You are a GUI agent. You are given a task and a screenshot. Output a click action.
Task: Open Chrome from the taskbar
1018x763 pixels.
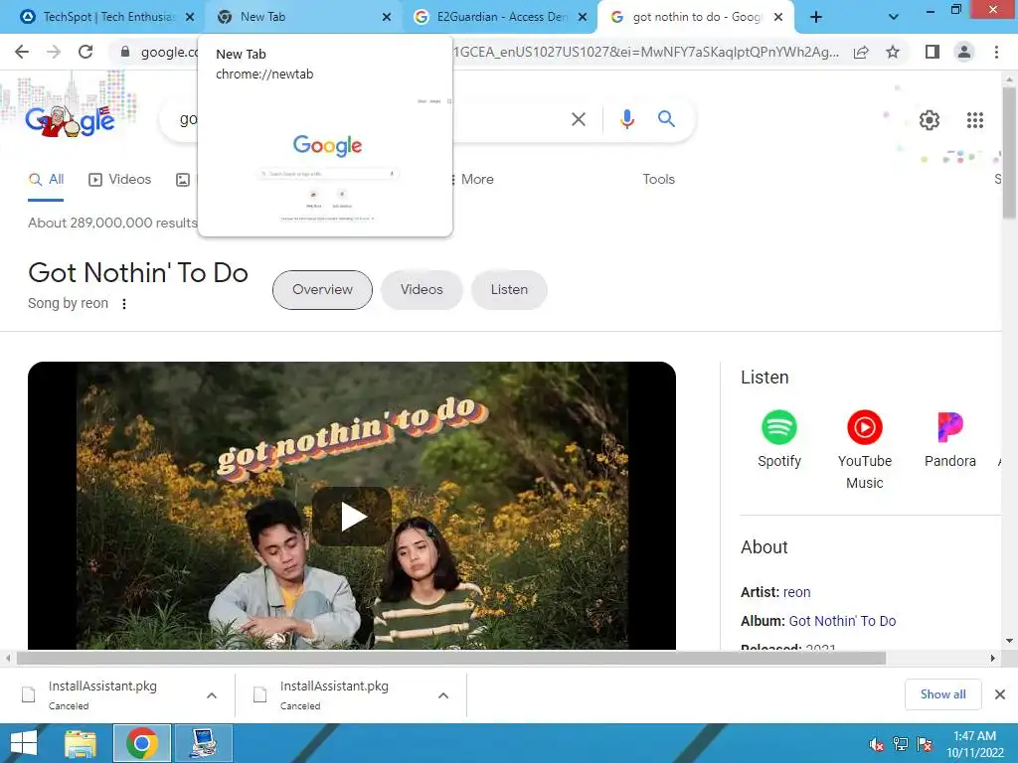[141, 743]
